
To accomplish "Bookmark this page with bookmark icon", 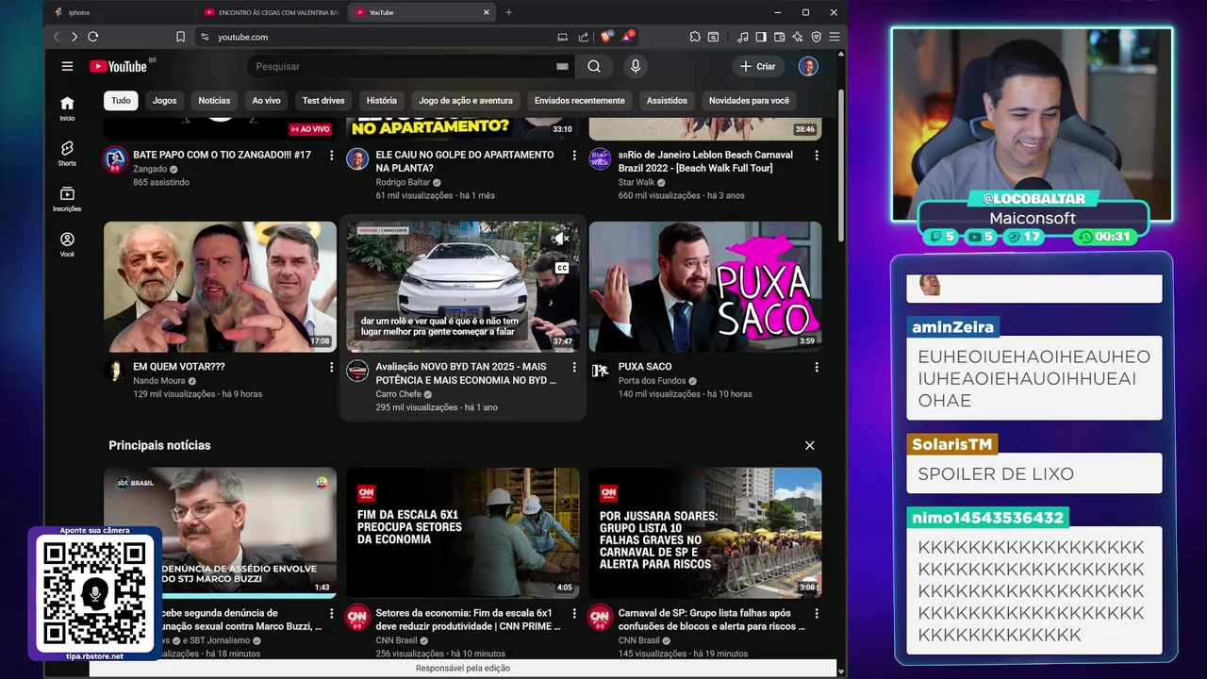I will [x=180, y=37].
